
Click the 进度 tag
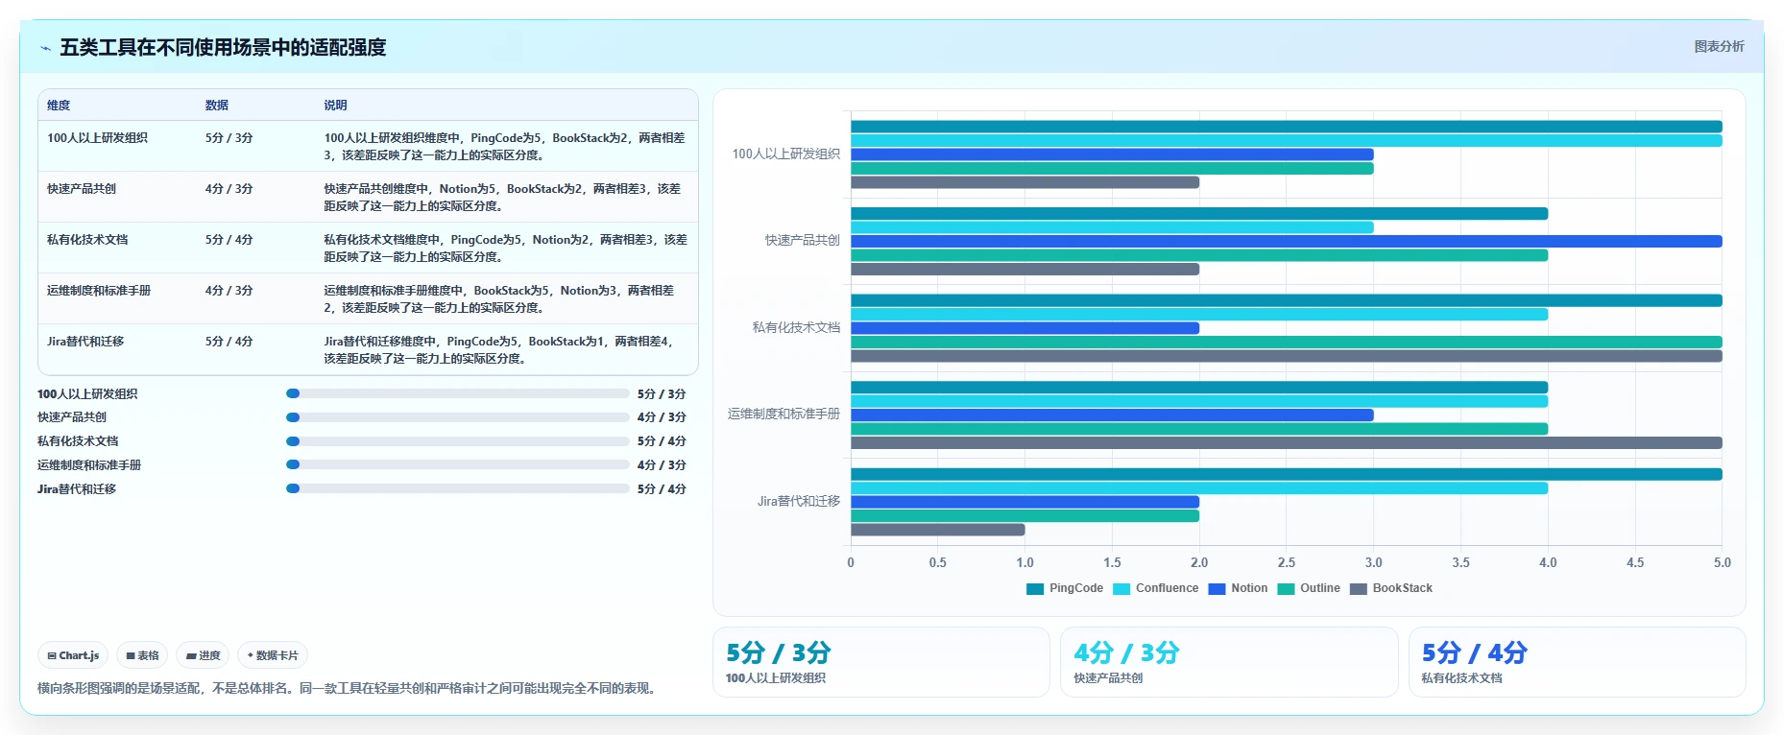203,655
